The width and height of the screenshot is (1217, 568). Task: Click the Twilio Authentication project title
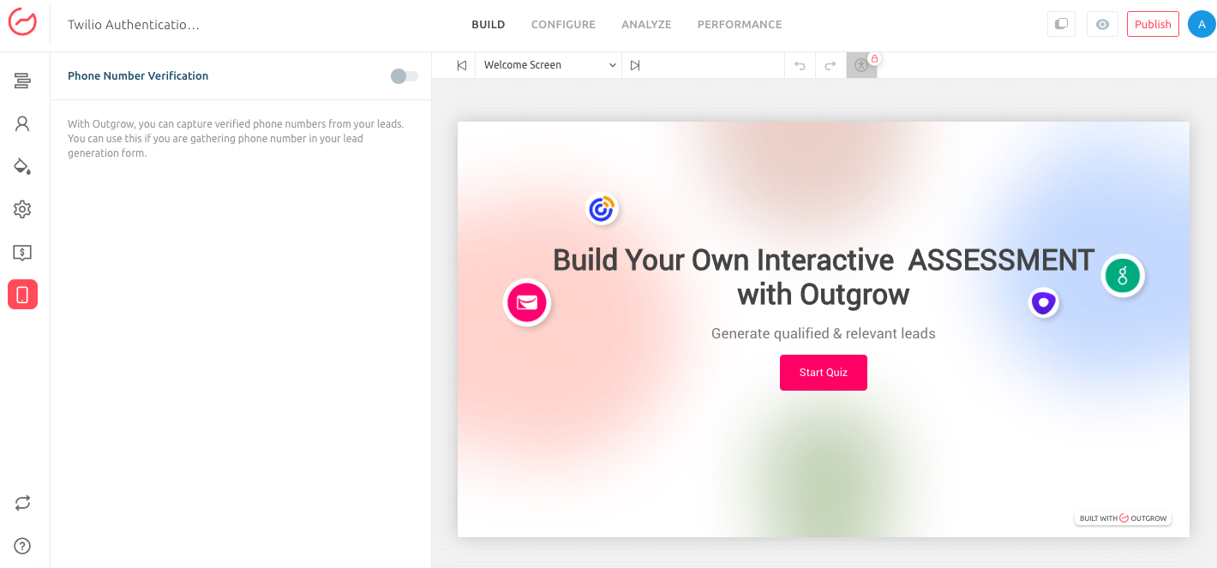coord(134,25)
